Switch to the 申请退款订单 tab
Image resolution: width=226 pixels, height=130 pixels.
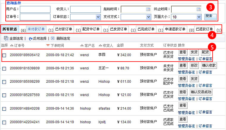click(175, 29)
